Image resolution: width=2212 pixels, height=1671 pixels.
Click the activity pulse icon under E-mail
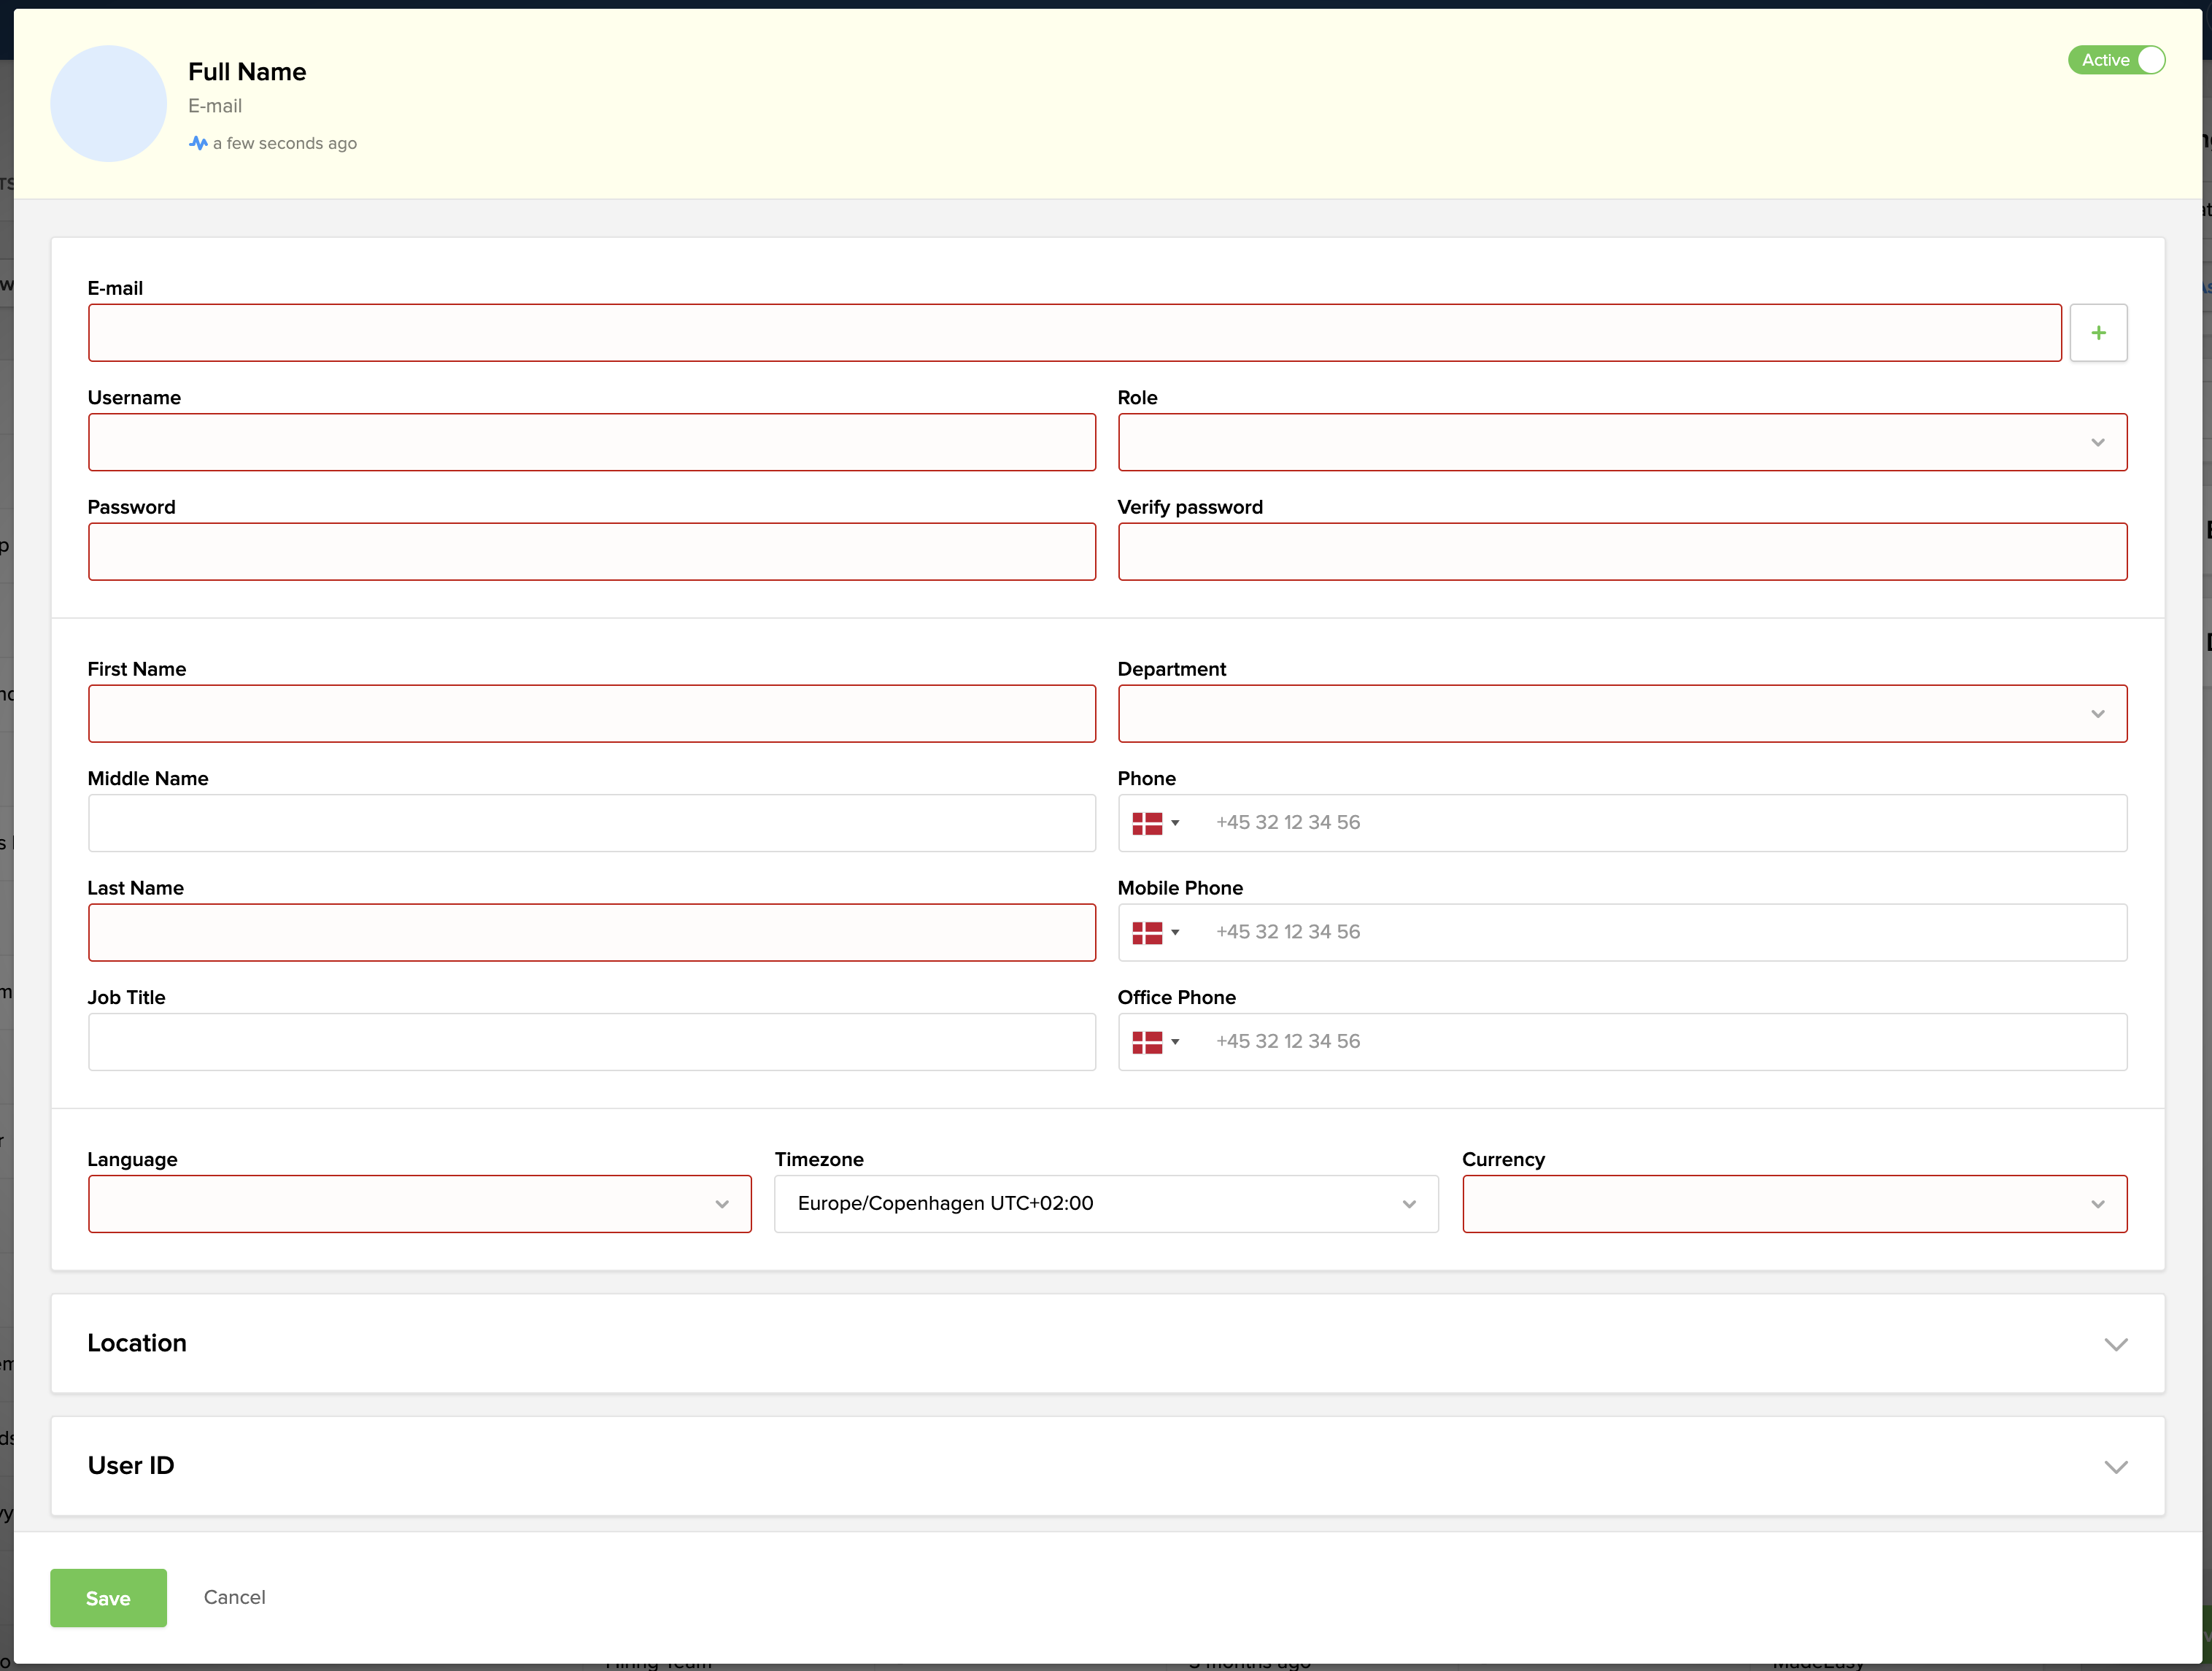click(198, 143)
